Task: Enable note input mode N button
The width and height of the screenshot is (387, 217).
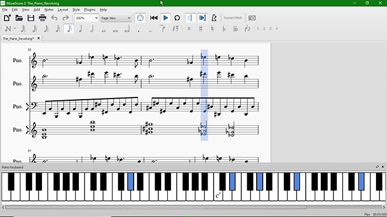Action: [x=8, y=29]
